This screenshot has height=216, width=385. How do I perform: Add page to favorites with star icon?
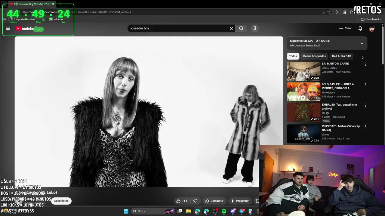click(x=329, y=12)
